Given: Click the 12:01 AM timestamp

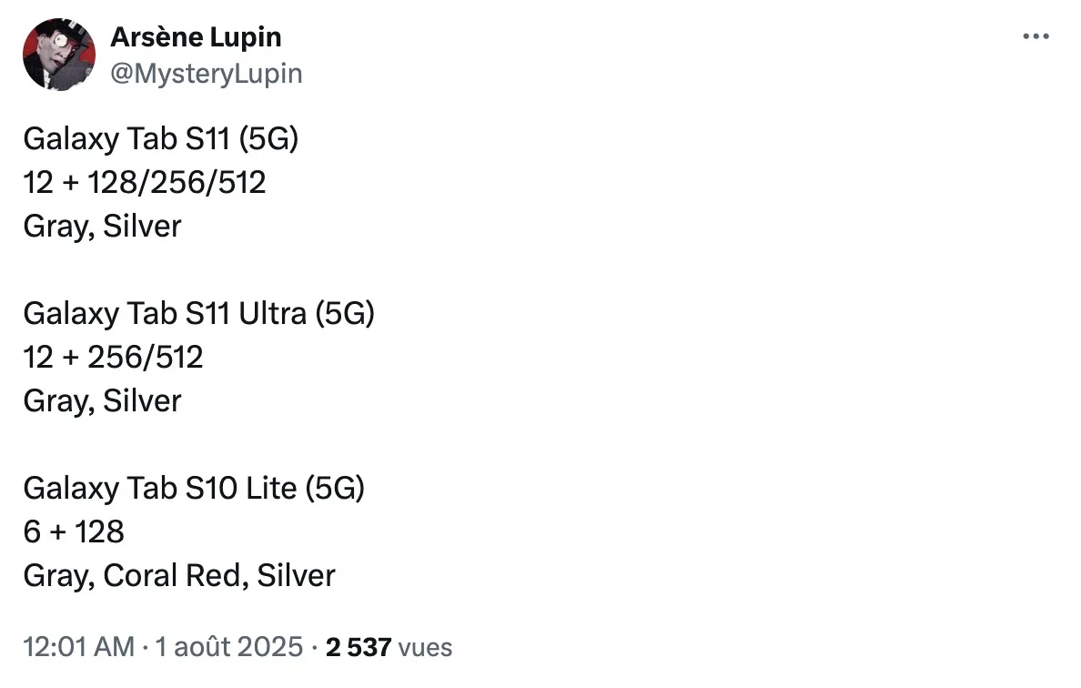Looking at the screenshot, I should coord(78,647).
